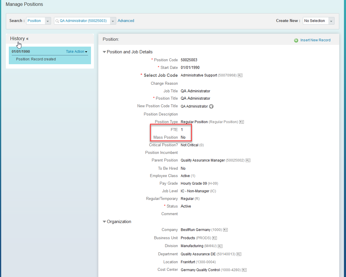
Task: Open the Job Code details card icon
Action: coord(240,75)
